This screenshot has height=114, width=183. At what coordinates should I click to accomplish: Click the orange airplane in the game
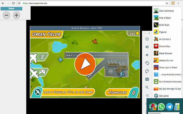click(95, 41)
